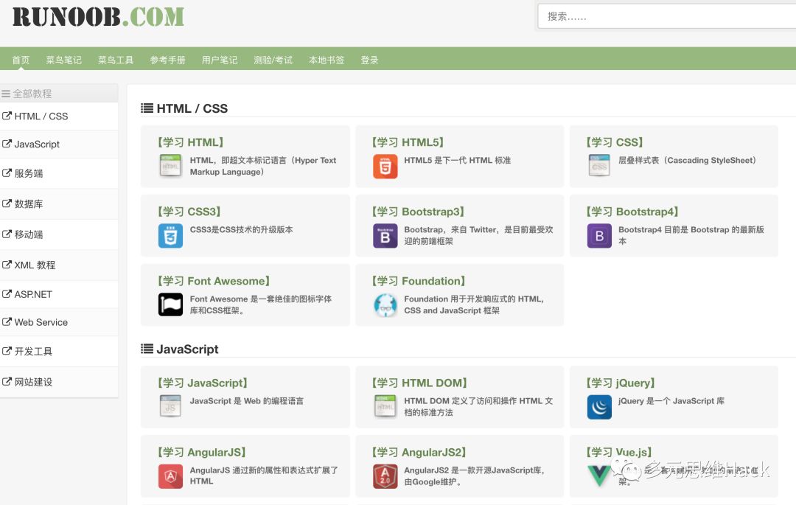Click the AngularJS2 2.0 shield icon
The image size is (796, 505).
coord(385,476)
